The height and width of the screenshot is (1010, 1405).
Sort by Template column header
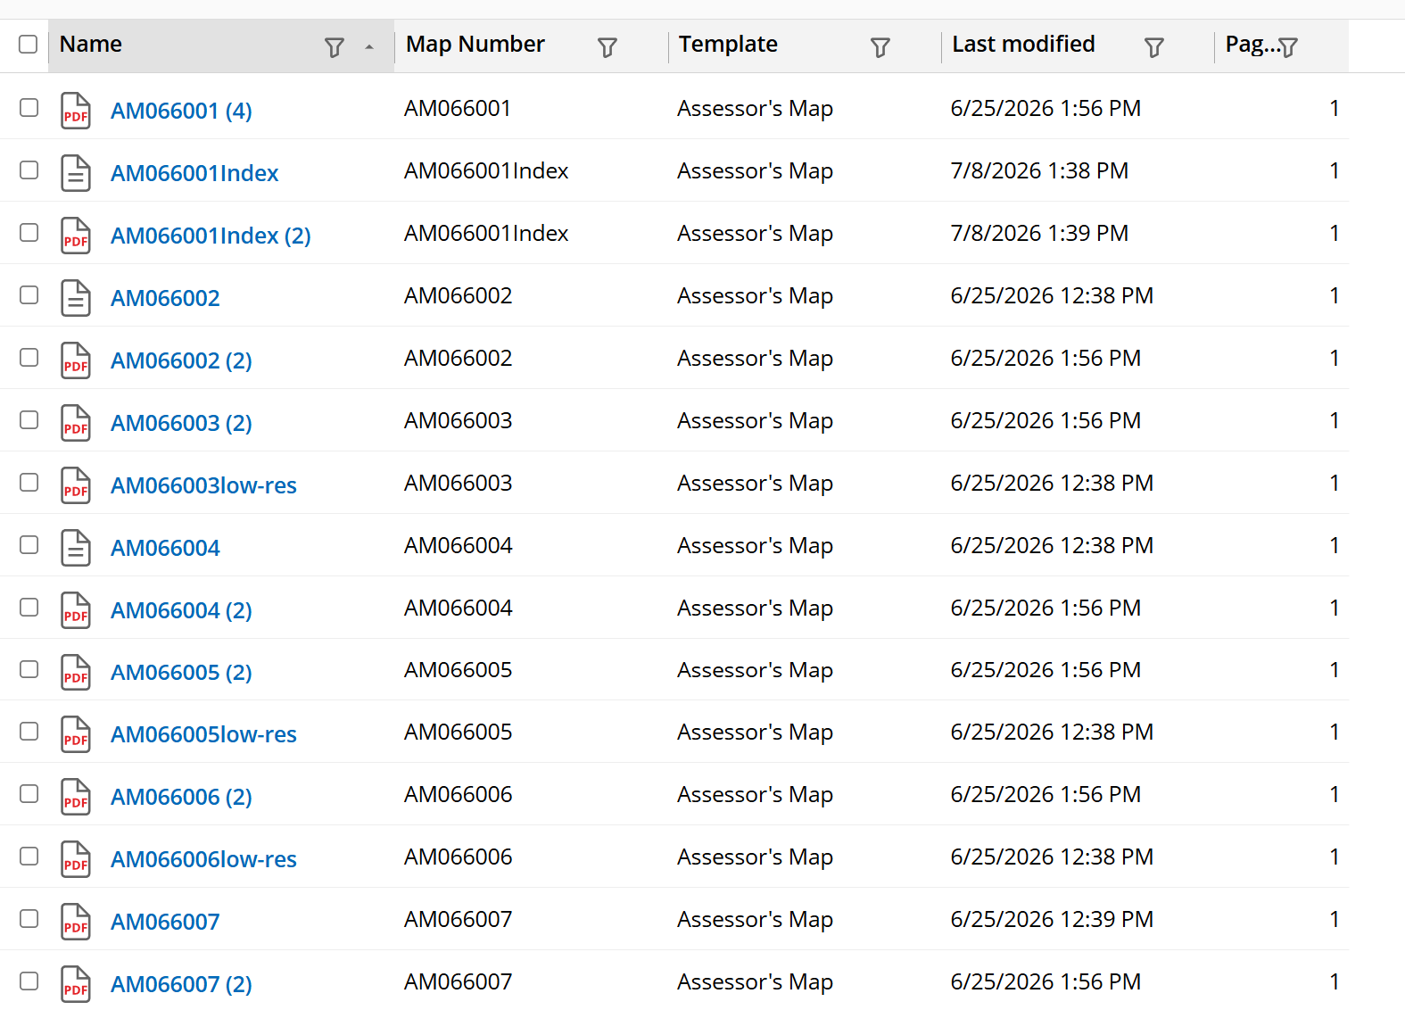tap(728, 45)
